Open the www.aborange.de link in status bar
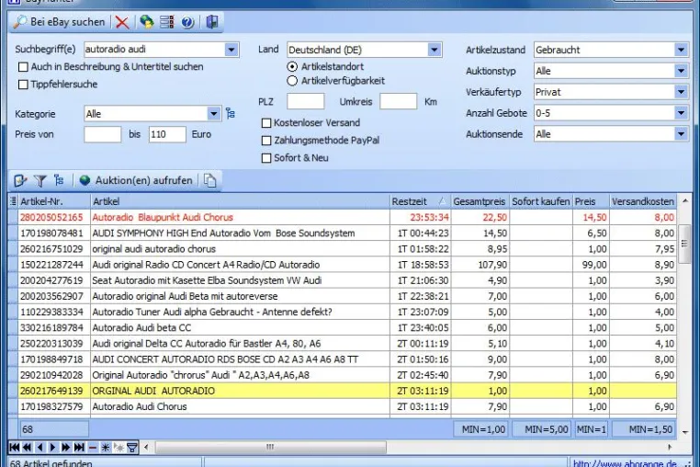700x467 pixels. (625, 463)
